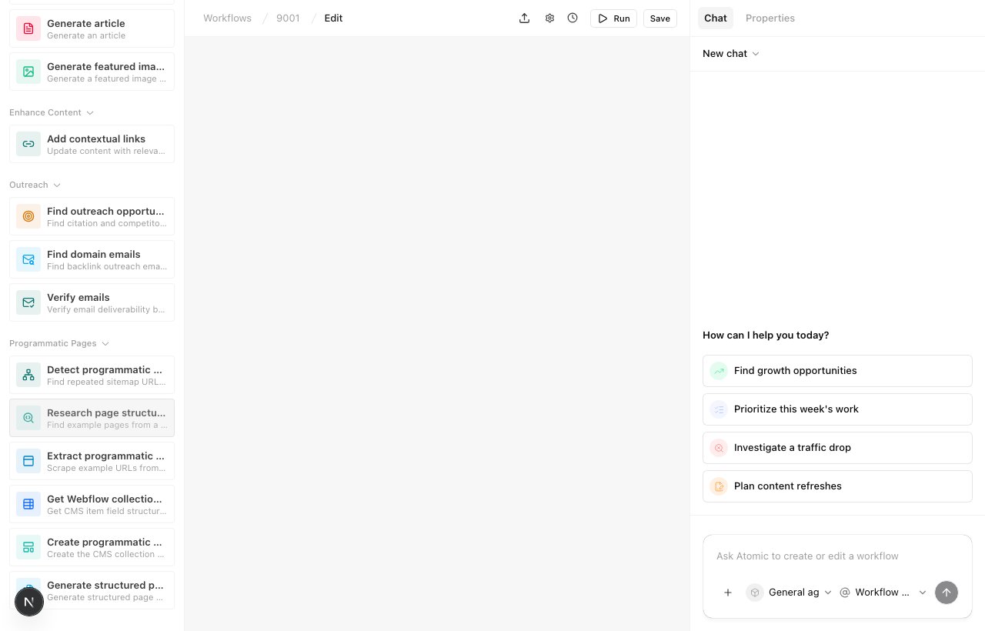Screen dimensions: 985x631
Task: Collapse the Outreach section
Action: (35, 185)
